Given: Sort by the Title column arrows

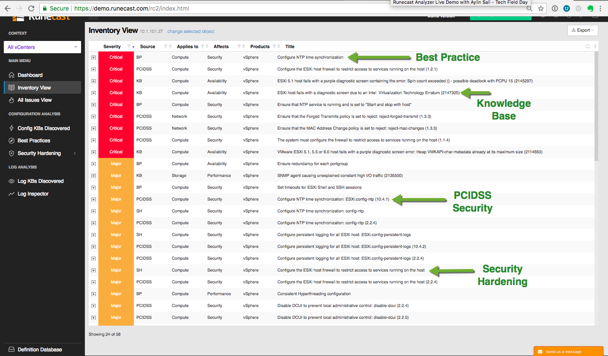Looking at the screenshot, I should pos(595,46).
